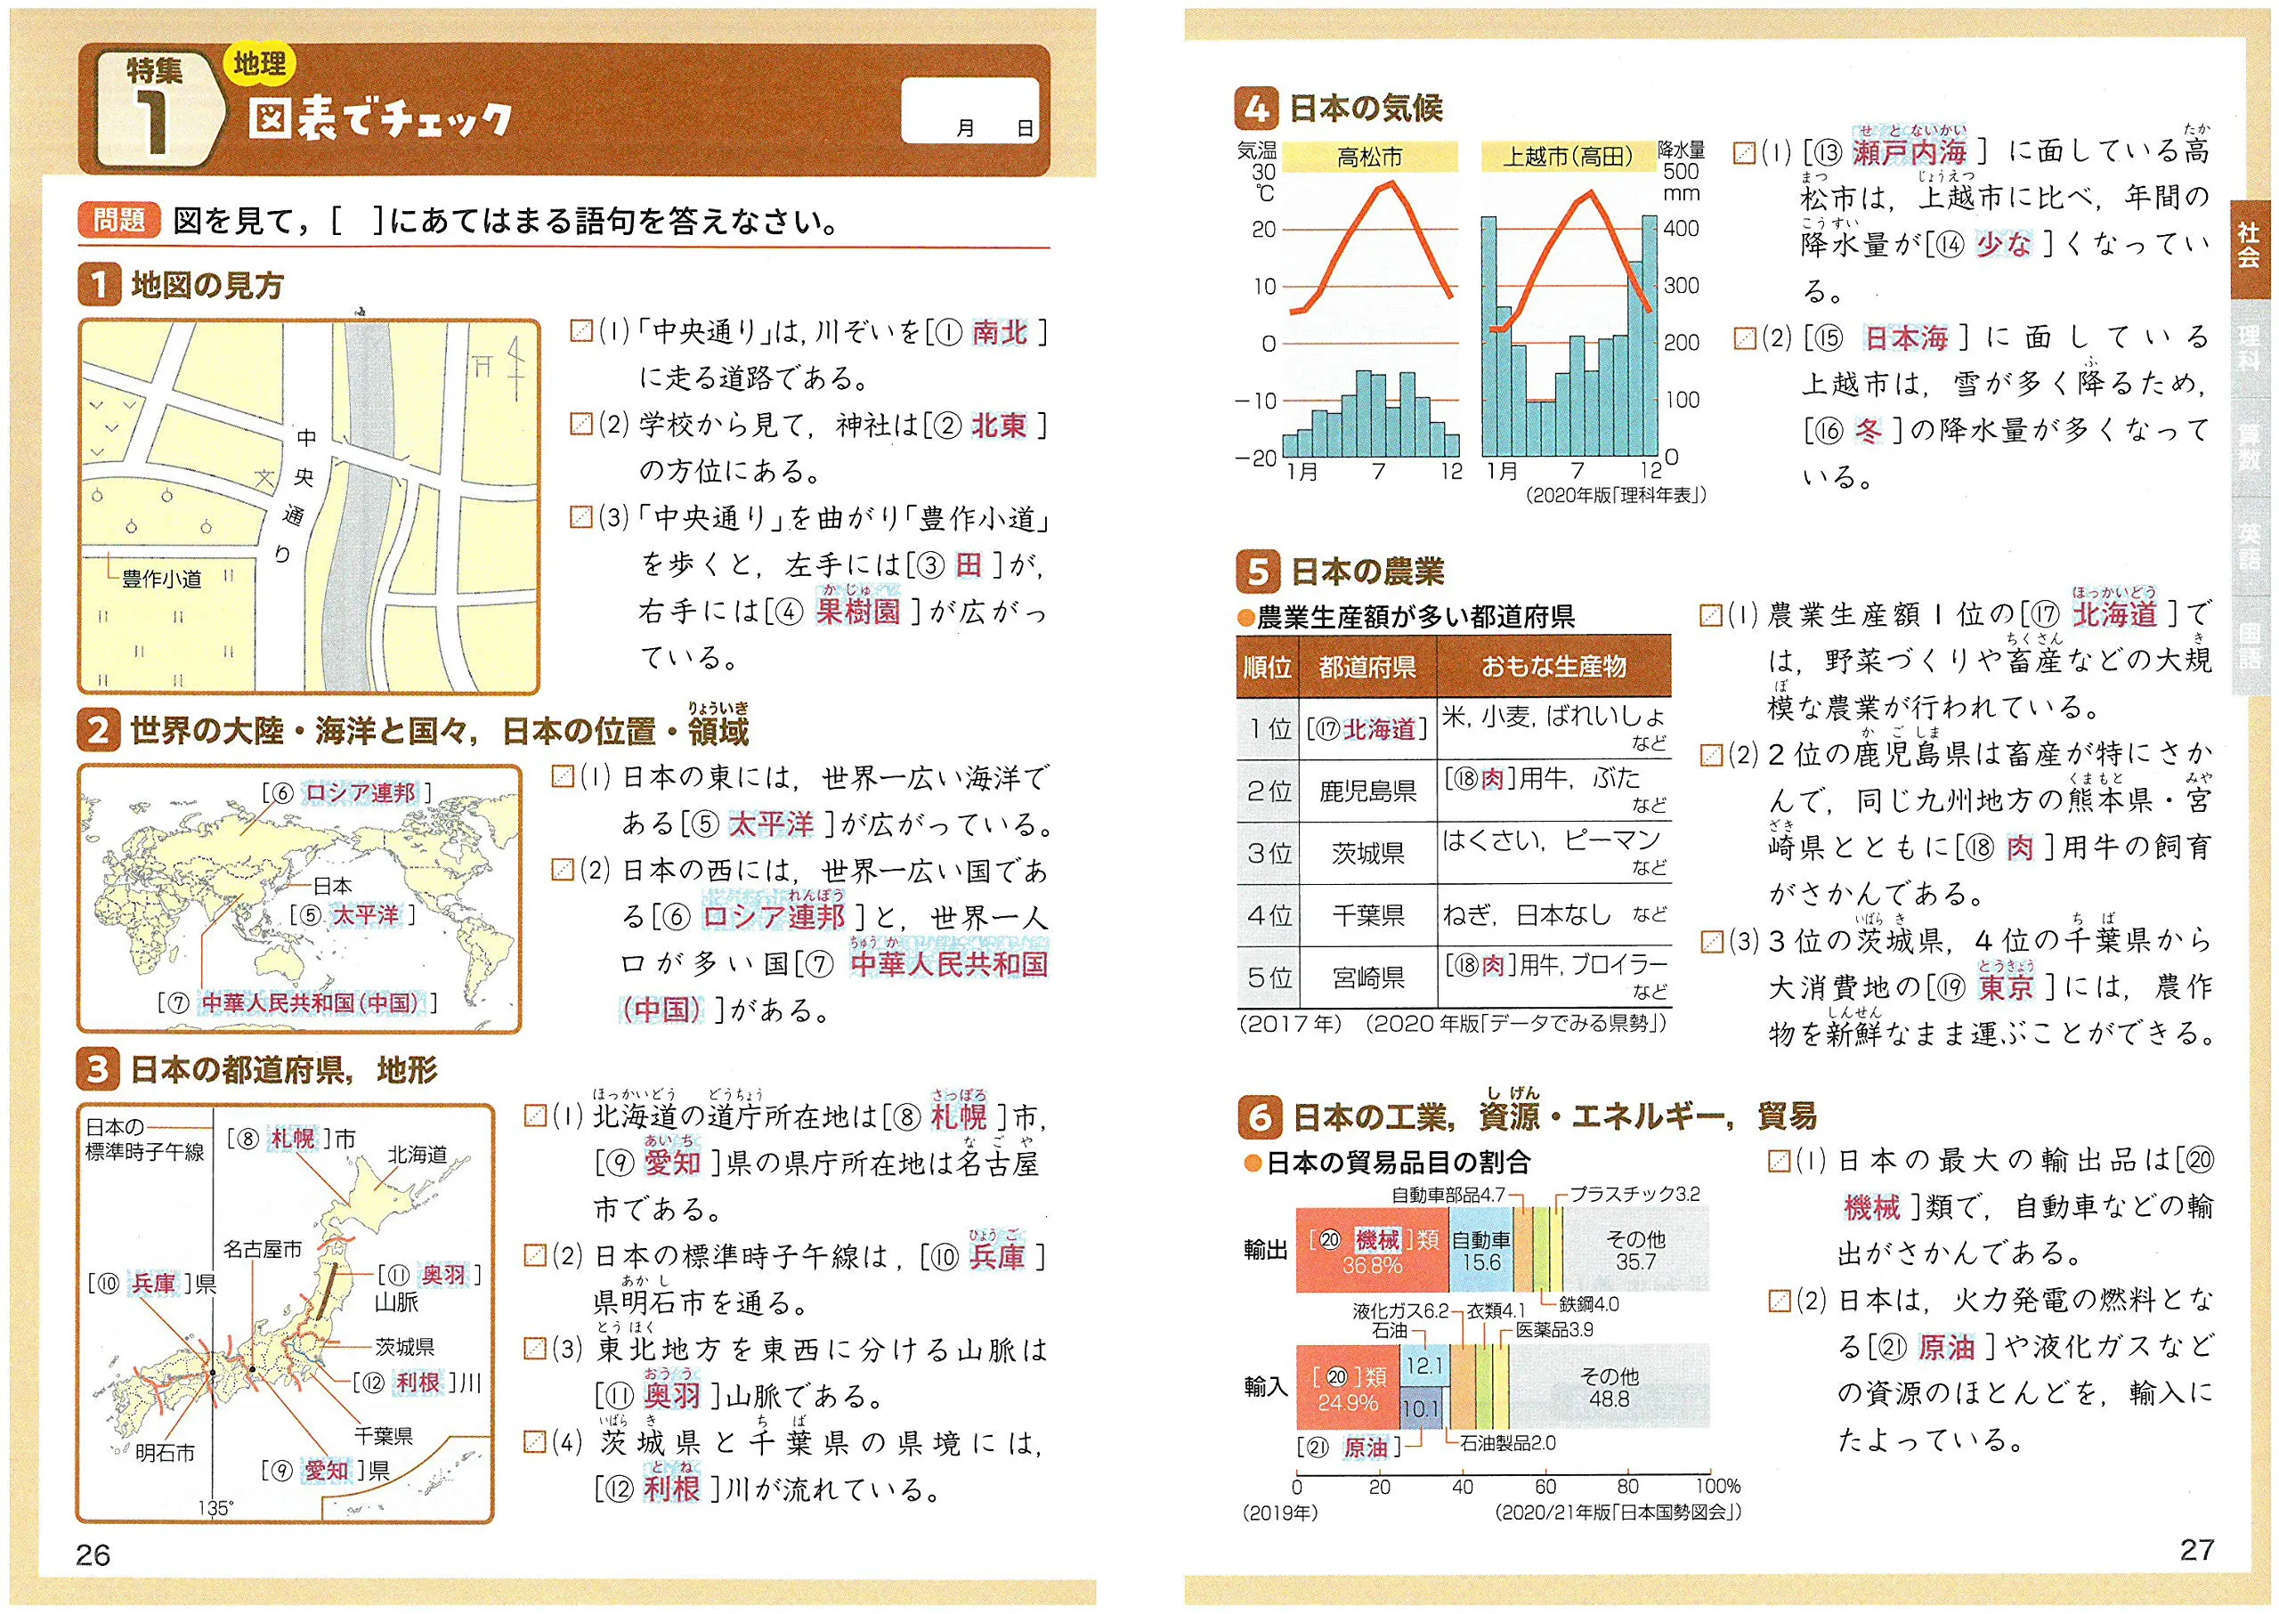Click the 千葉県 table cell
The width and height of the screenshot is (2279, 1614).
[1367, 915]
